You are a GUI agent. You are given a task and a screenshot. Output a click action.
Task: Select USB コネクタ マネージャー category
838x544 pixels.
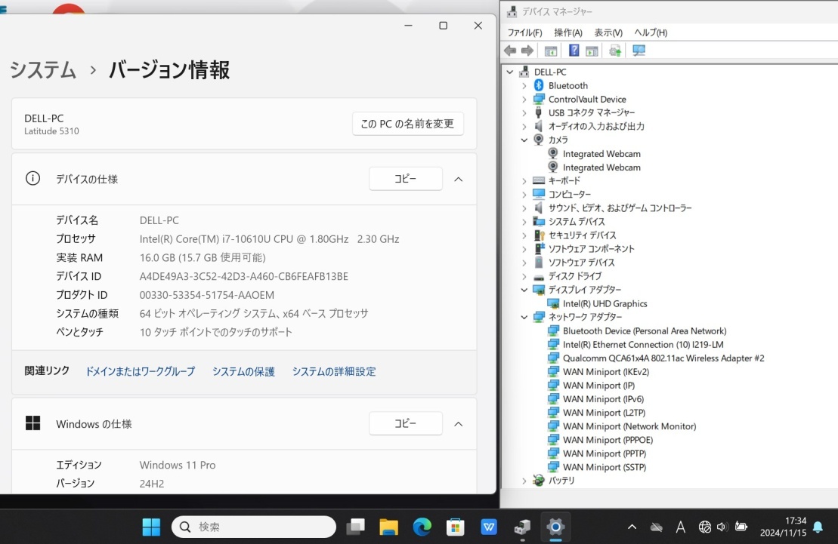[591, 112]
